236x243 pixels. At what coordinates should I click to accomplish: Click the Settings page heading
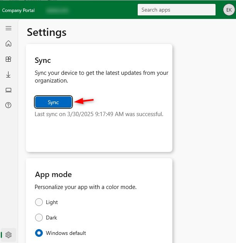point(47,32)
